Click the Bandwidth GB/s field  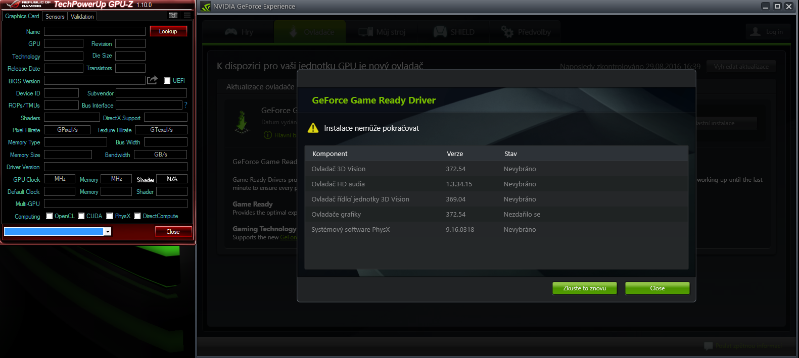[161, 155]
